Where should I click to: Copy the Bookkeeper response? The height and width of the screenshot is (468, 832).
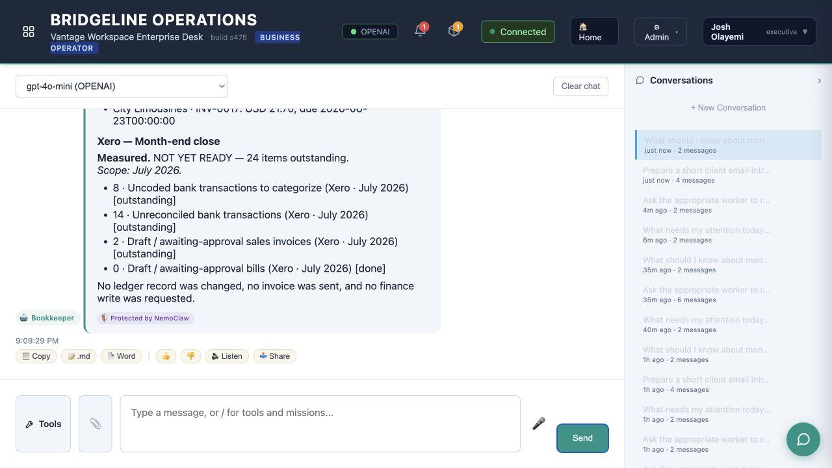tap(36, 356)
